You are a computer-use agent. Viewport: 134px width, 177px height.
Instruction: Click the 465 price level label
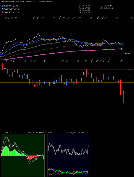[129, 77]
